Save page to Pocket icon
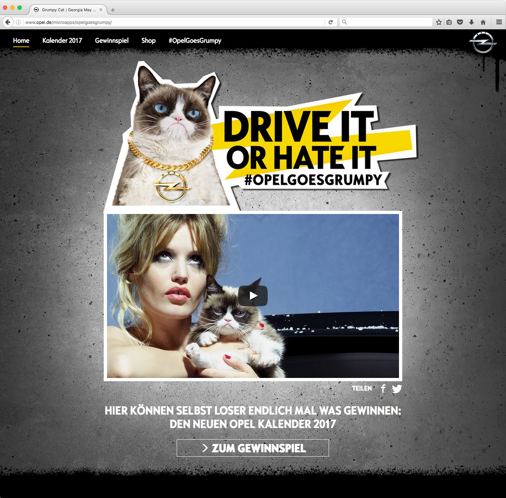506x498 pixels. (x=460, y=22)
